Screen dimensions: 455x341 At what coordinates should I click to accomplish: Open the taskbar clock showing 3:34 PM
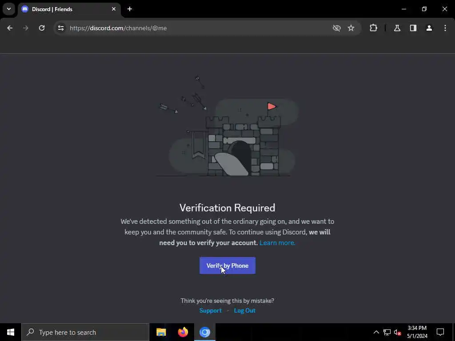[x=417, y=332]
